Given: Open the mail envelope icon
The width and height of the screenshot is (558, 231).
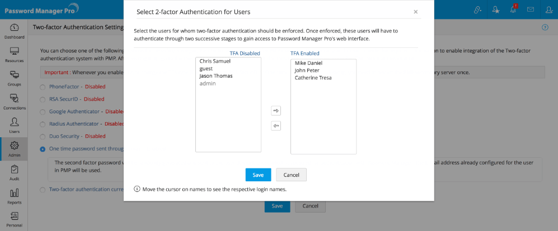Looking at the screenshot, I should pos(530,9).
